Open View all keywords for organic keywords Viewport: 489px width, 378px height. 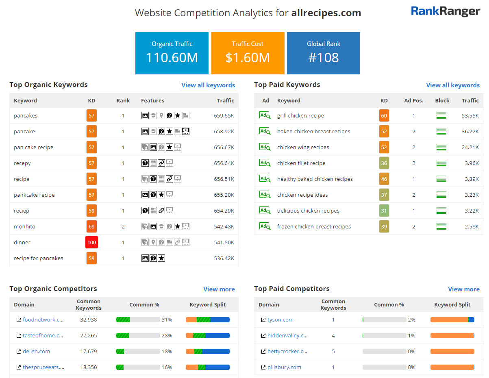(x=208, y=85)
